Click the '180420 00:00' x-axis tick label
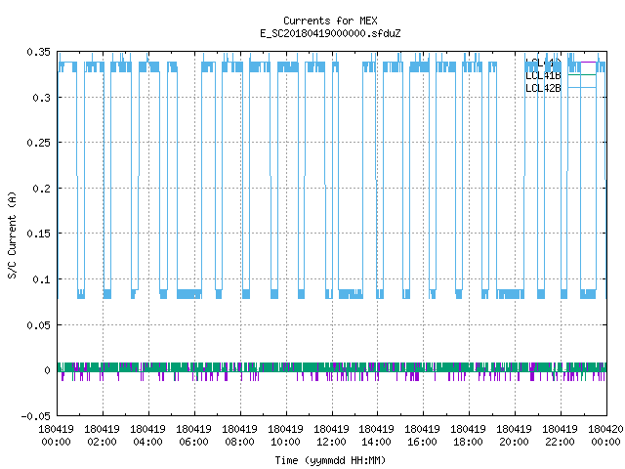The width and height of the screenshot is (625, 469). pos(605,436)
